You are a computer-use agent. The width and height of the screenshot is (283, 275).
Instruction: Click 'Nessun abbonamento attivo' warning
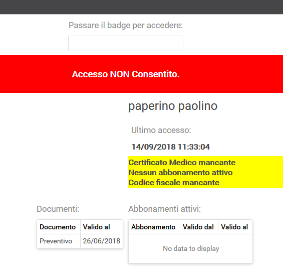[x=180, y=173]
